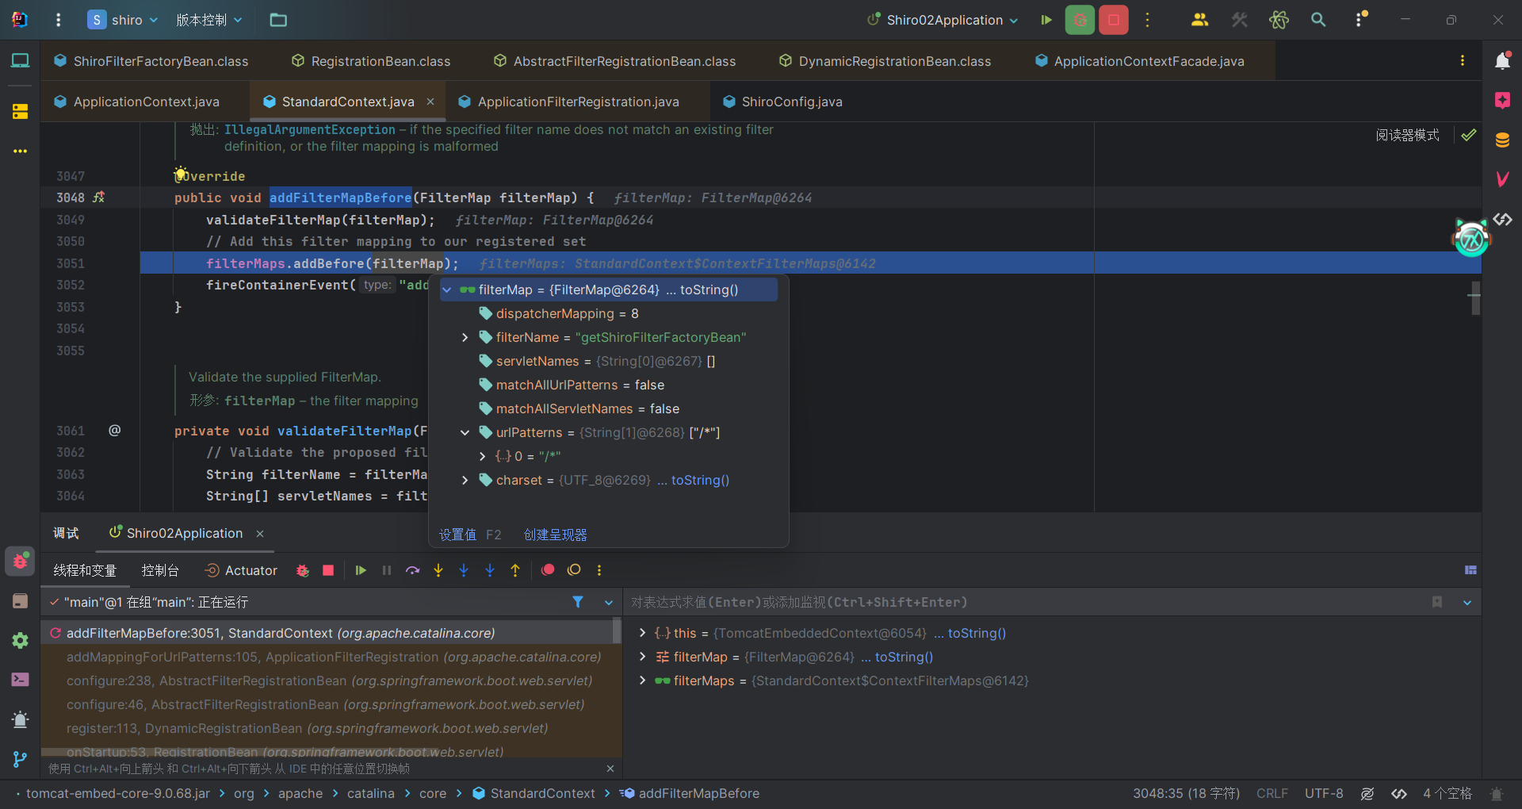This screenshot has width=1522, height=809.
Task: Open Code With Me people icon
Action: coord(1199,20)
